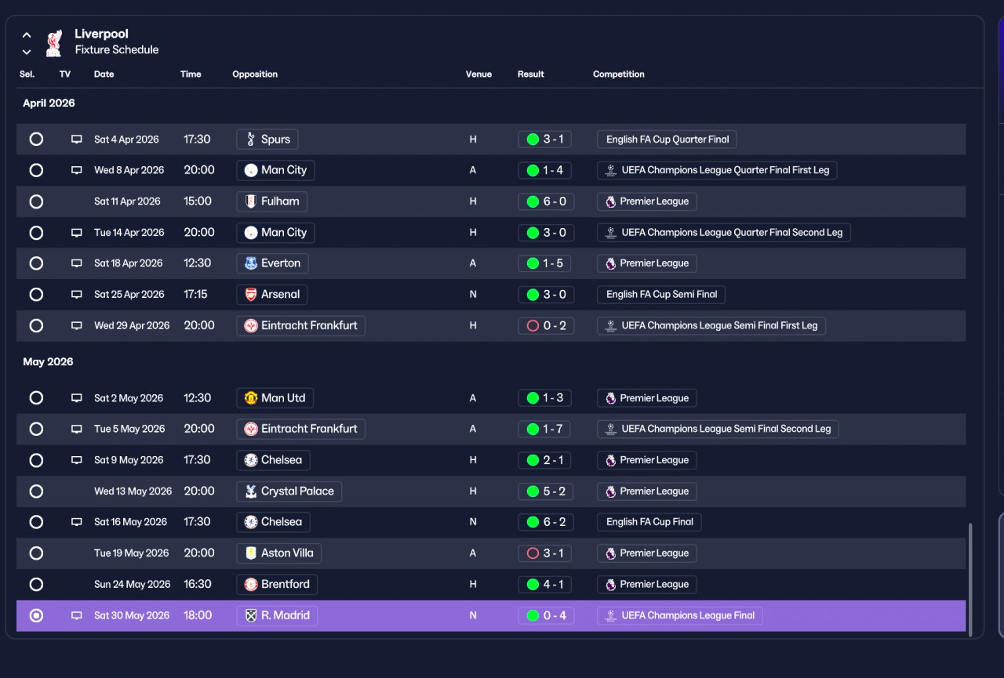
Task: Select the Brentford fixture radio button
Action: click(x=36, y=585)
